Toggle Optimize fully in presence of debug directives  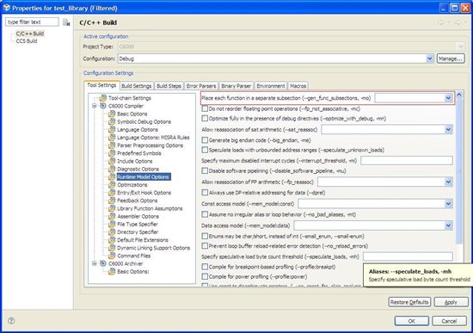(x=205, y=119)
